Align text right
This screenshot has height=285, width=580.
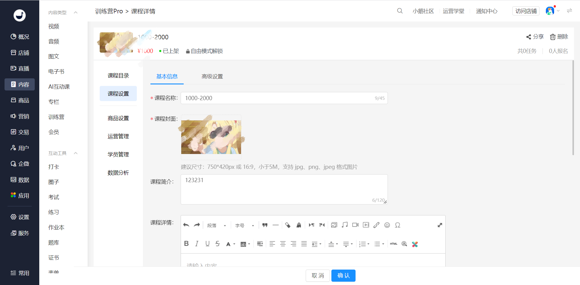click(x=293, y=244)
